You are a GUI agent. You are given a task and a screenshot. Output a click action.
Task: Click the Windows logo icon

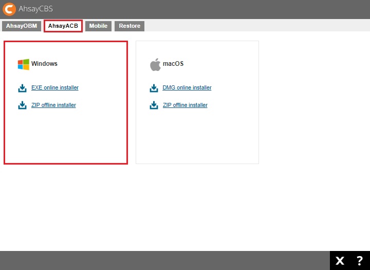[24, 64]
